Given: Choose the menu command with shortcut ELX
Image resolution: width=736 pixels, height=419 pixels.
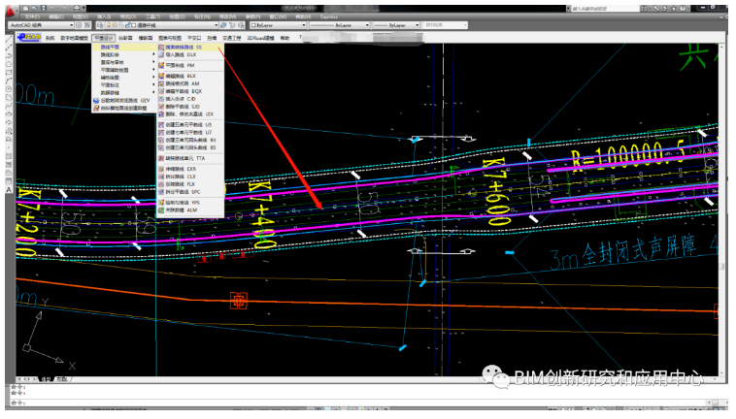Looking at the screenshot, I should [190, 76].
